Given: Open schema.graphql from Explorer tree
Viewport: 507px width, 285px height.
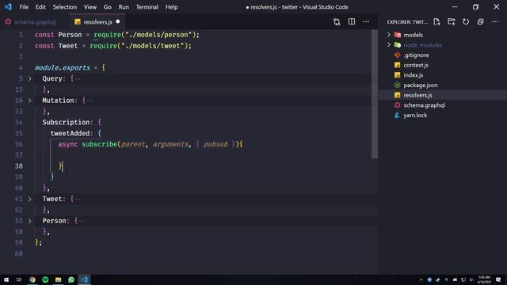Looking at the screenshot, I should 425,105.
